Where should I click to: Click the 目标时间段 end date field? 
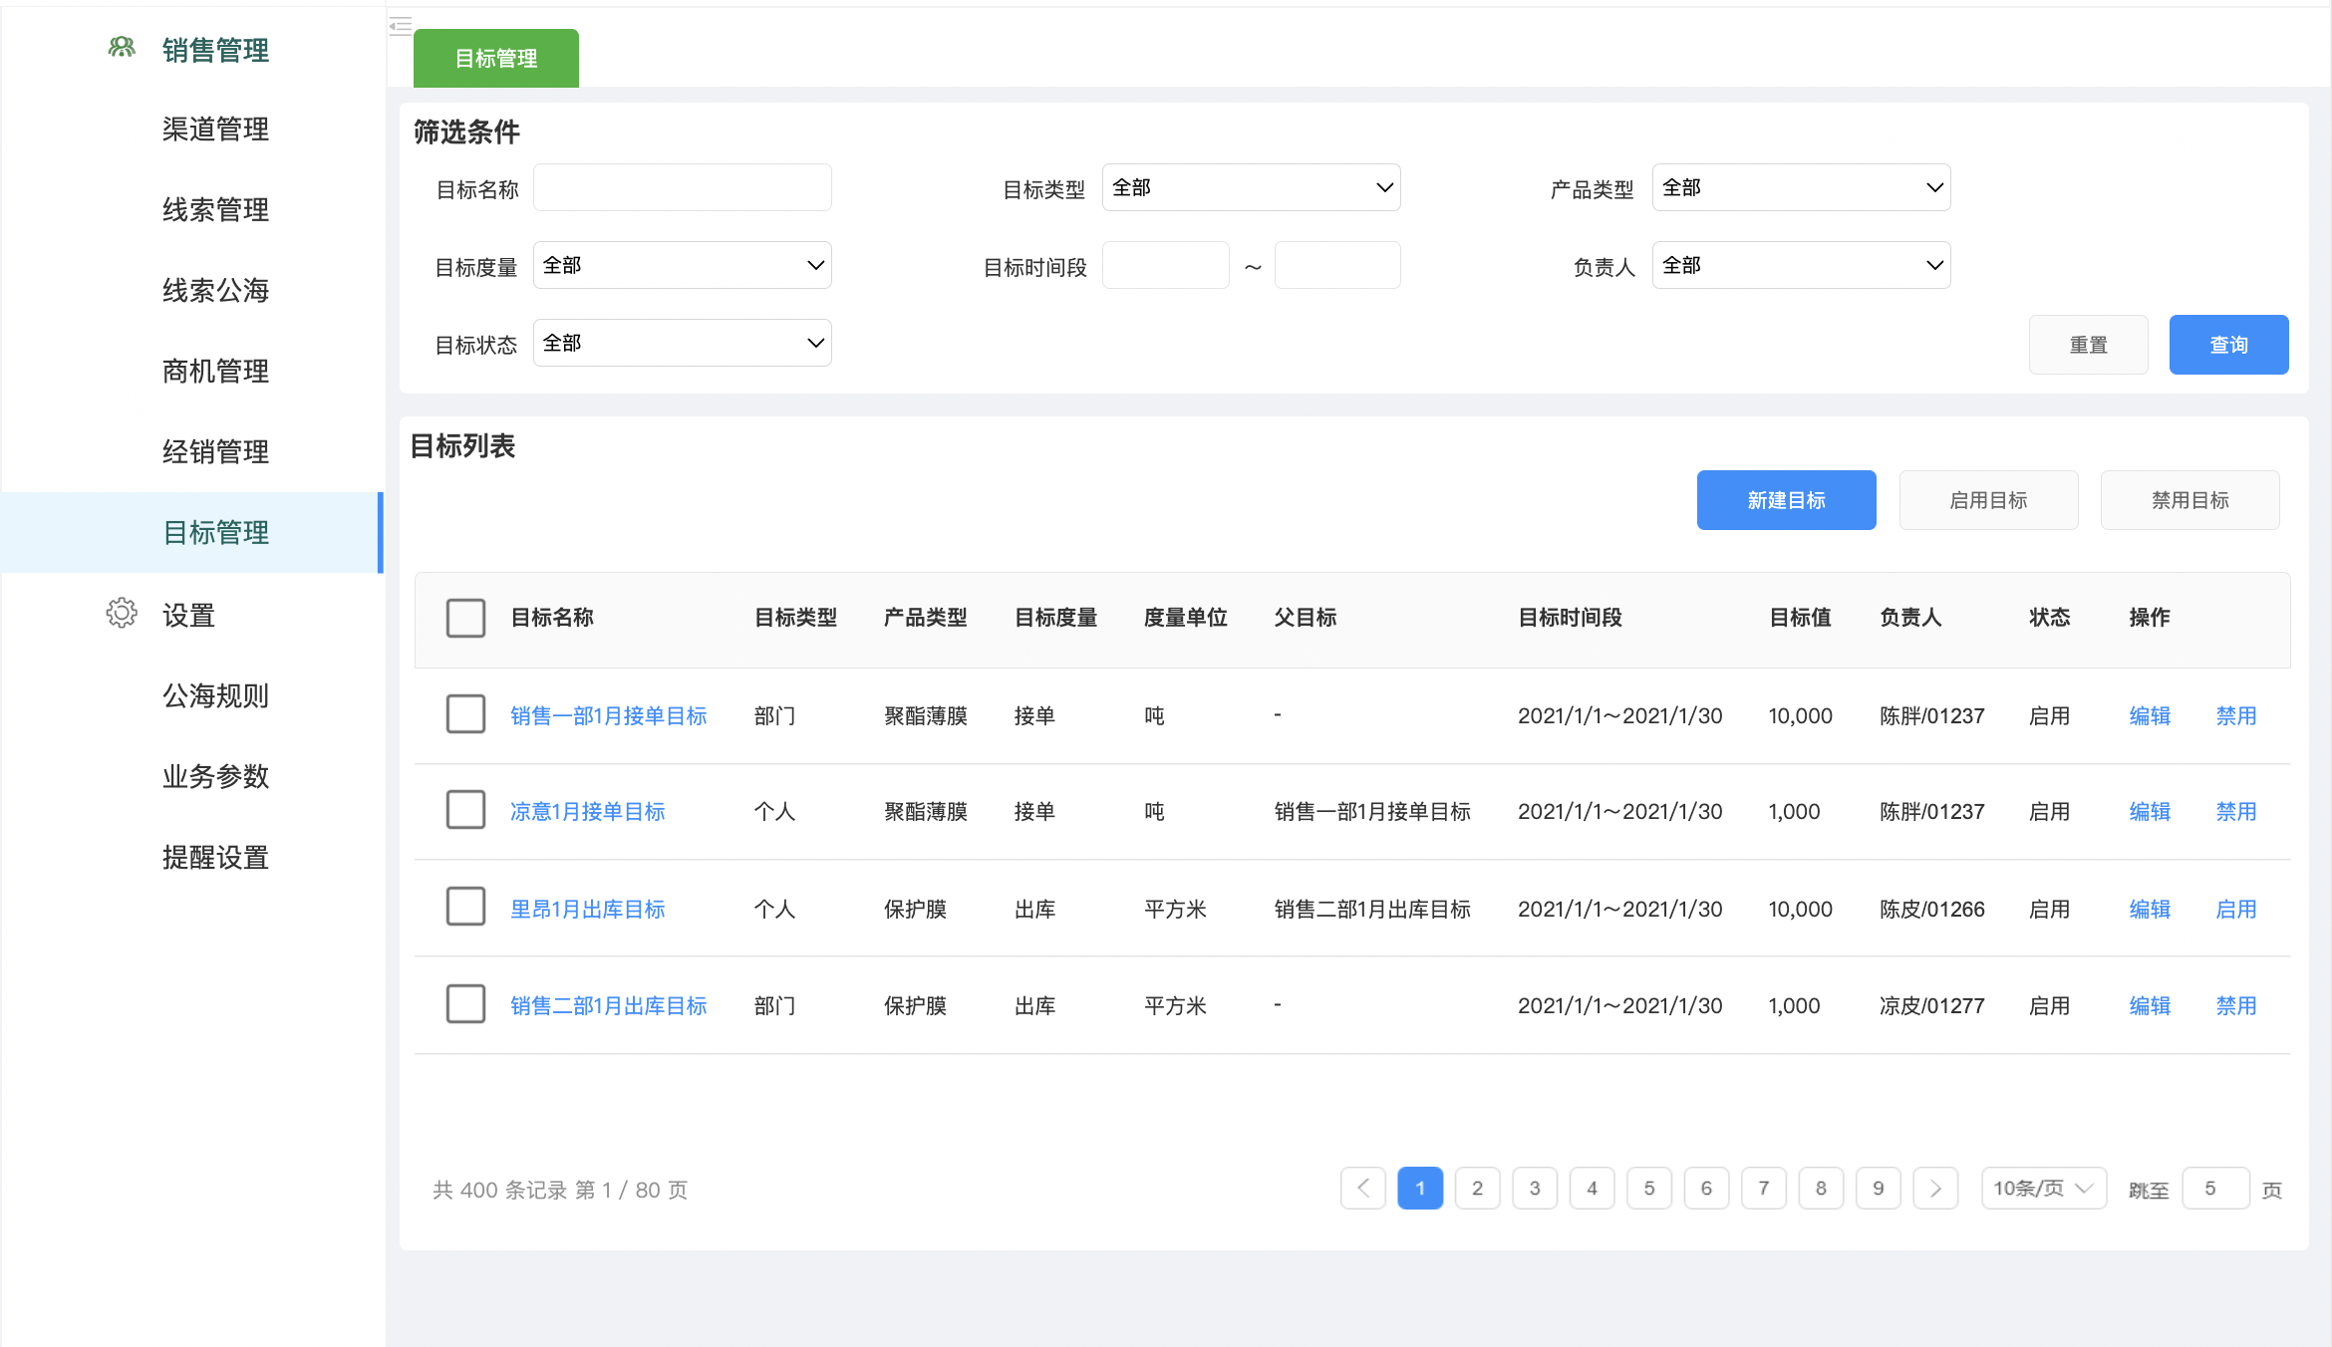1337,265
